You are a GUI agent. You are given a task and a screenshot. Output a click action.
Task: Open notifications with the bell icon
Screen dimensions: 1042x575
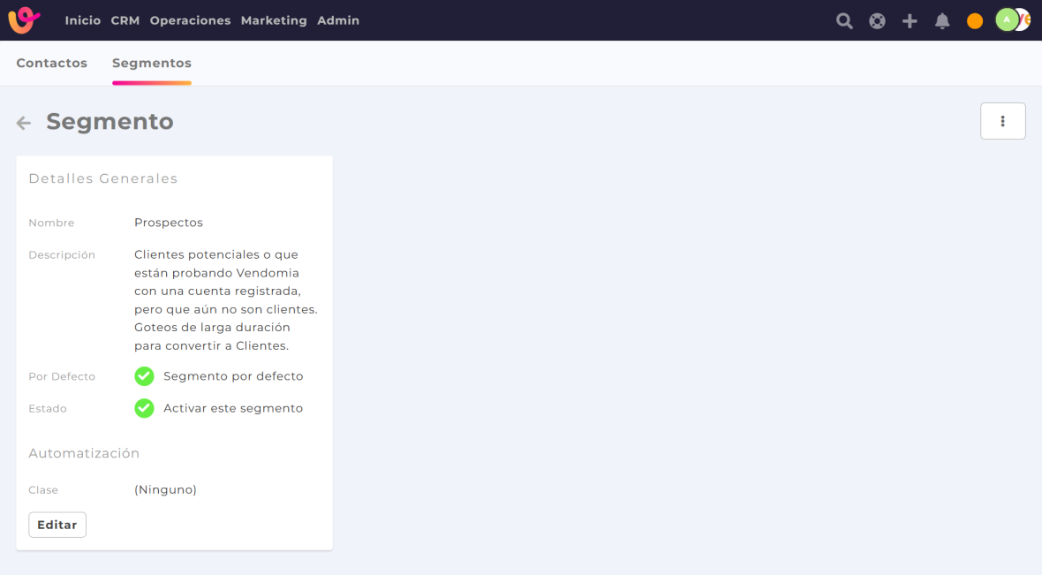pyautogui.click(x=942, y=21)
